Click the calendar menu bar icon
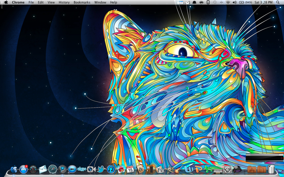The width and height of the screenshot is (284, 177). click(x=181, y=2)
